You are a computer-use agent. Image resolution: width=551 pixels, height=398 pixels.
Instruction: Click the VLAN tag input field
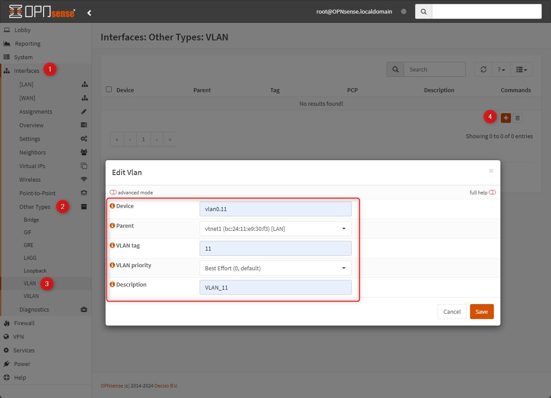click(x=275, y=248)
